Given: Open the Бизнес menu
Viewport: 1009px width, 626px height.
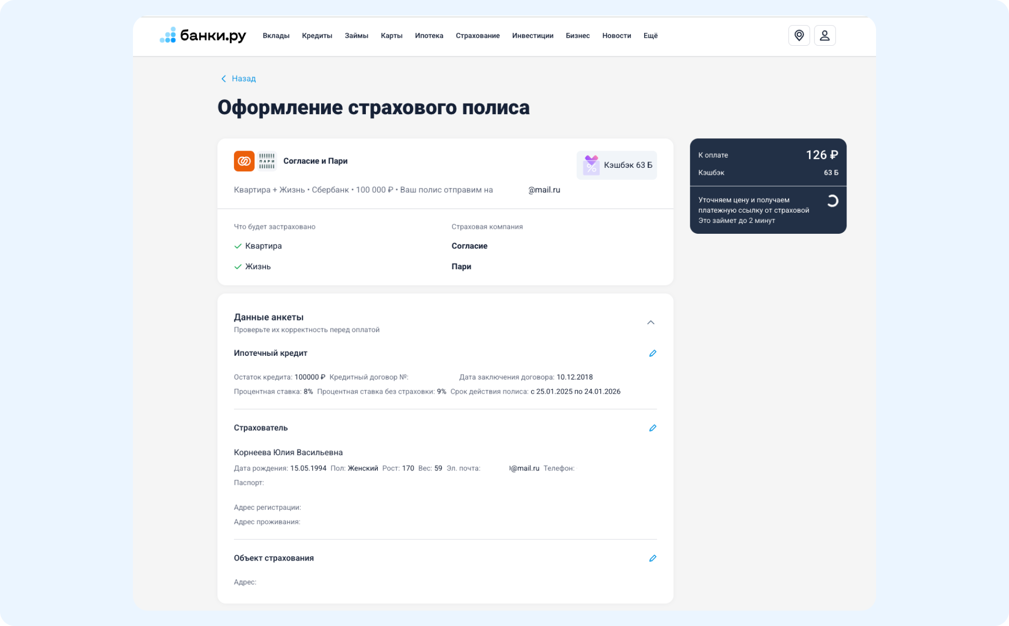Looking at the screenshot, I should (578, 35).
